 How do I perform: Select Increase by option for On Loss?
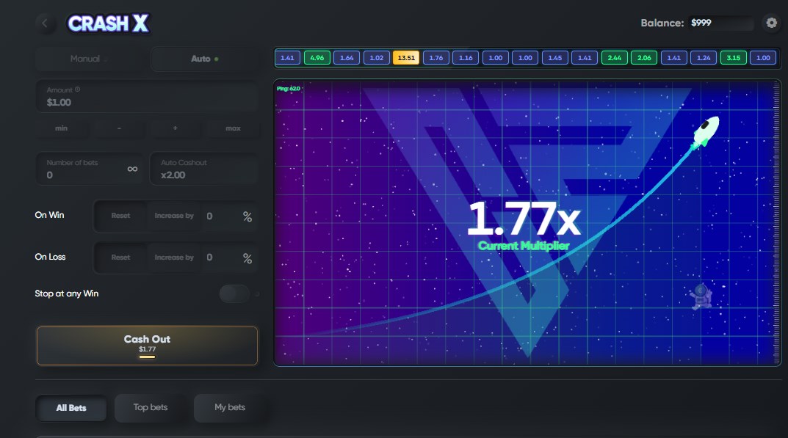(x=174, y=258)
